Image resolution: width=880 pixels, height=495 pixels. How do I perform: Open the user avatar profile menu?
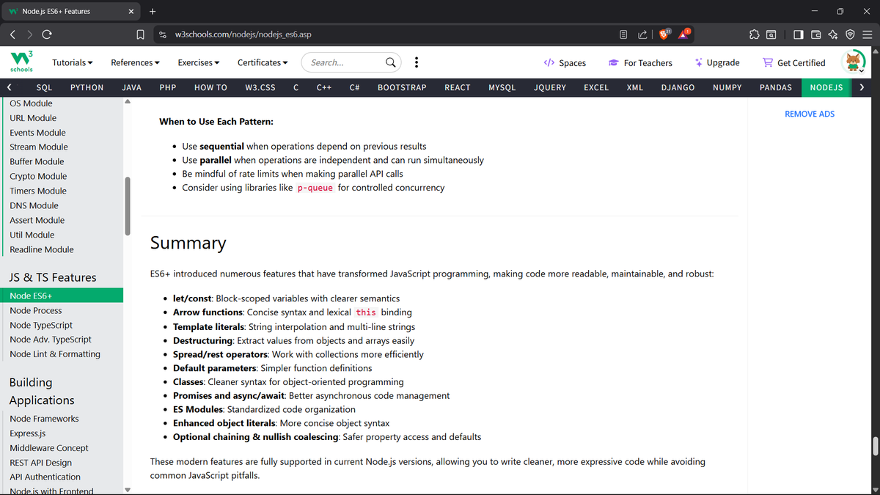(854, 62)
